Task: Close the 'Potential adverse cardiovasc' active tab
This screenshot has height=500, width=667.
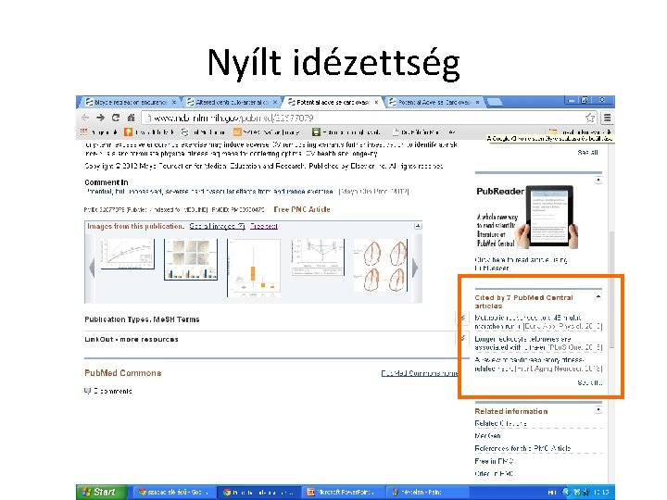Action: (376, 103)
